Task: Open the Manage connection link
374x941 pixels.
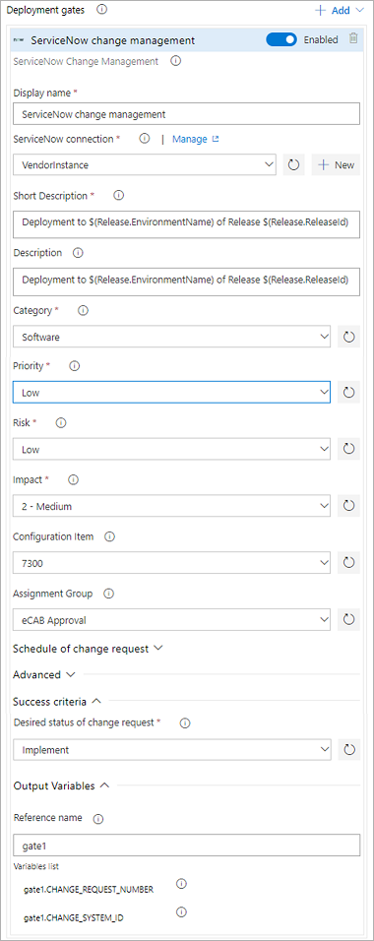Action: 196,139
